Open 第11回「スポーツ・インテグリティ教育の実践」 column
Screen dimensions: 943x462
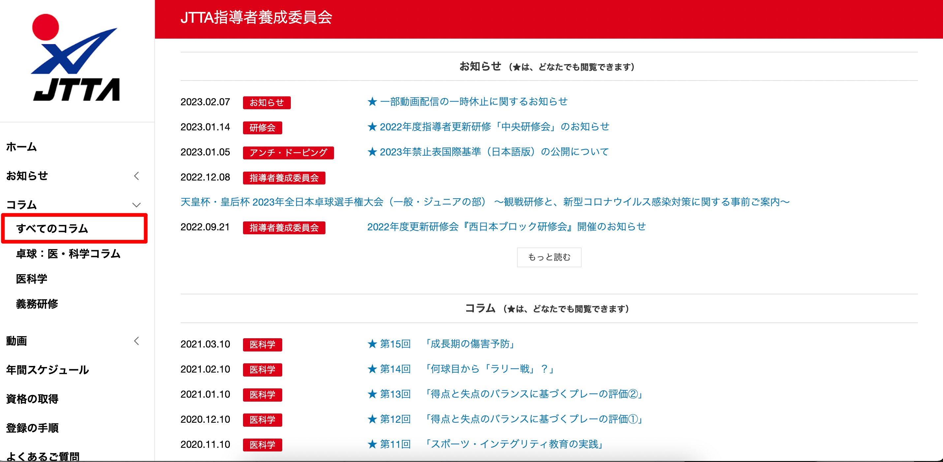click(486, 444)
